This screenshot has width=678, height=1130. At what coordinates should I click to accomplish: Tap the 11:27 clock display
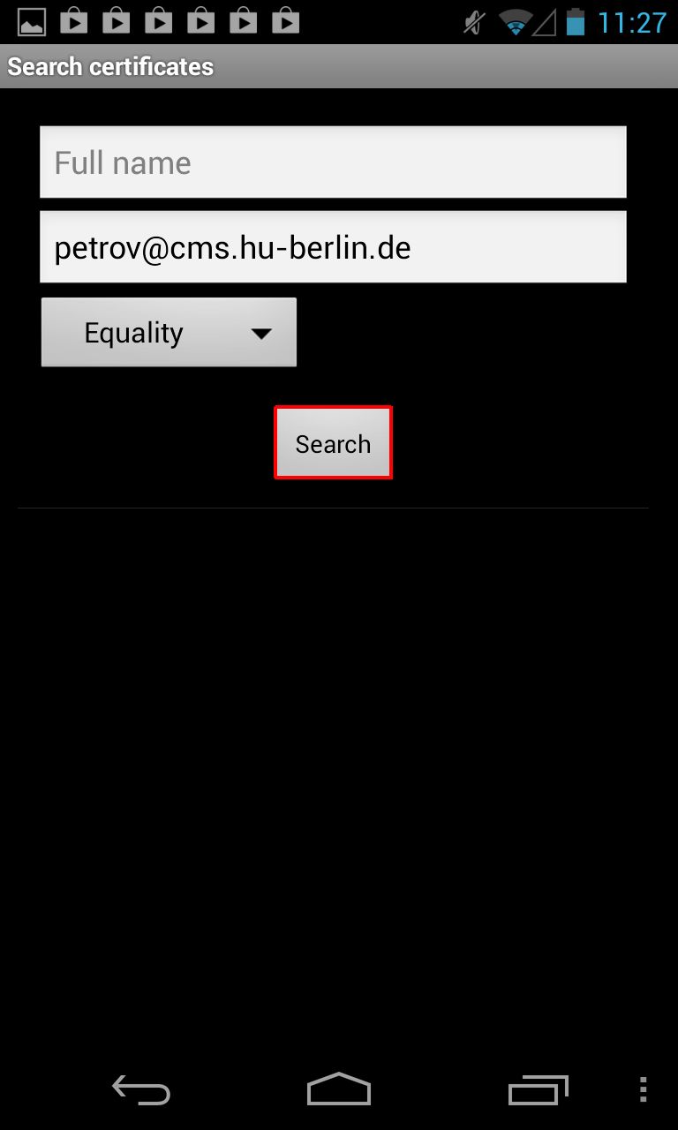click(x=632, y=22)
